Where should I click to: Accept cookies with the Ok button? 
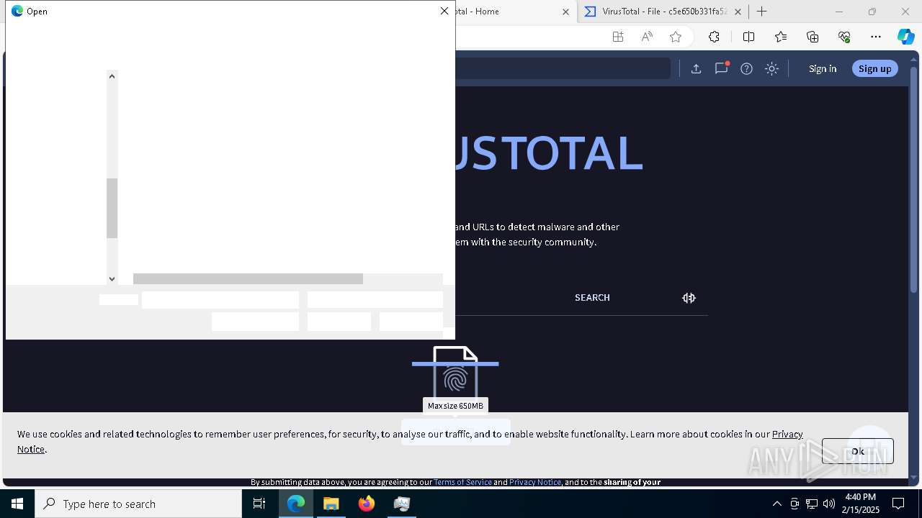click(x=857, y=451)
